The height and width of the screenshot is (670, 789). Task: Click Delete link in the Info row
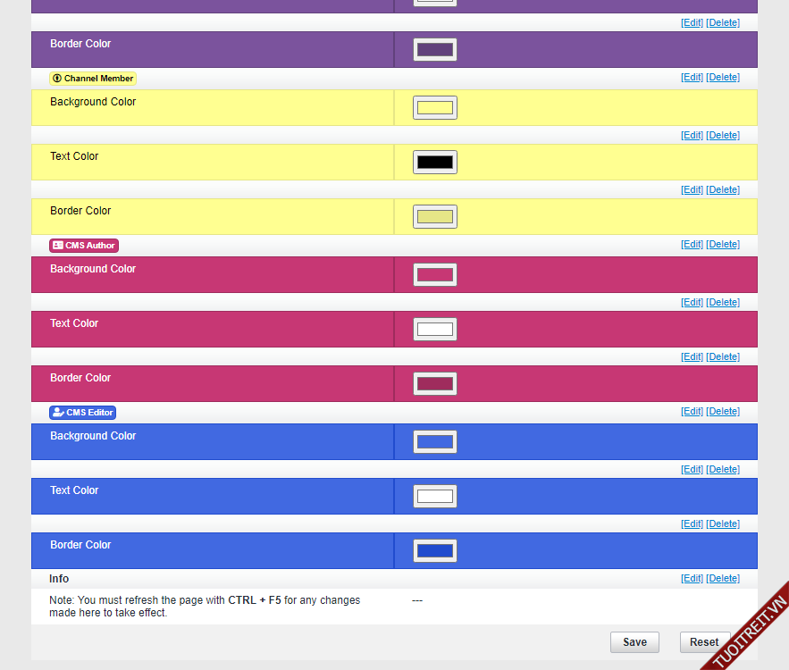click(x=723, y=579)
